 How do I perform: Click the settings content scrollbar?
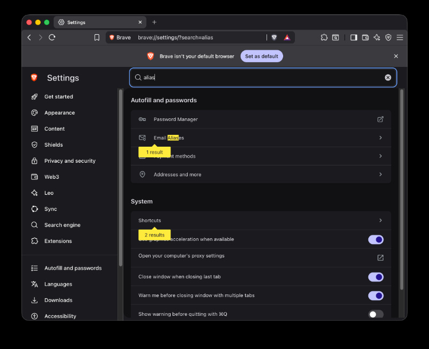(x=401, y=189)
